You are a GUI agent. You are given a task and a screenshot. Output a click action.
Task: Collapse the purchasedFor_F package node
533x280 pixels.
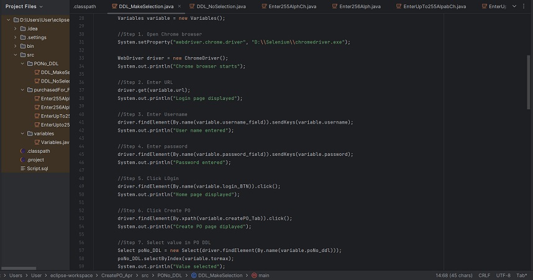click(22, 89)
